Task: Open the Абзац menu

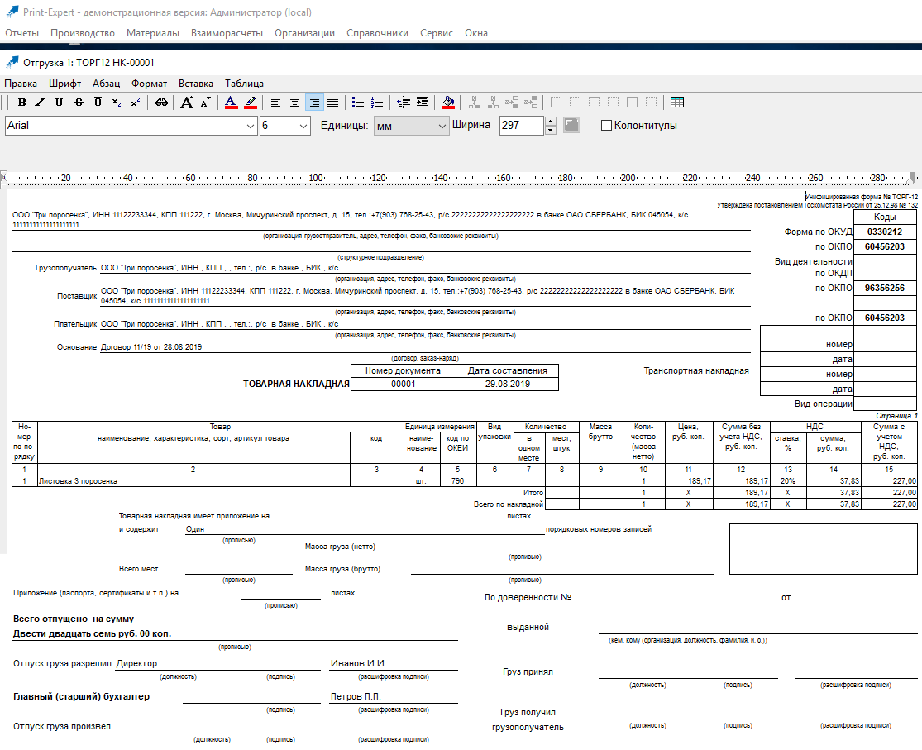Action: click(x=106, y=84)
